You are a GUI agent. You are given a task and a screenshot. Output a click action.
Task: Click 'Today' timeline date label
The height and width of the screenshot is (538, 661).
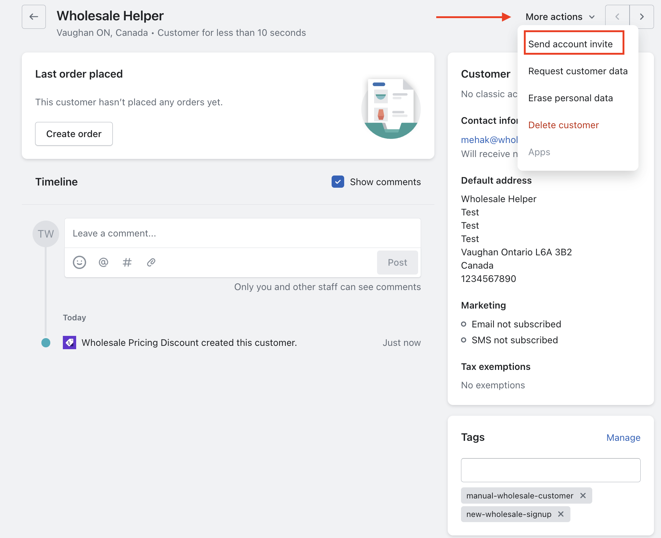74,318
